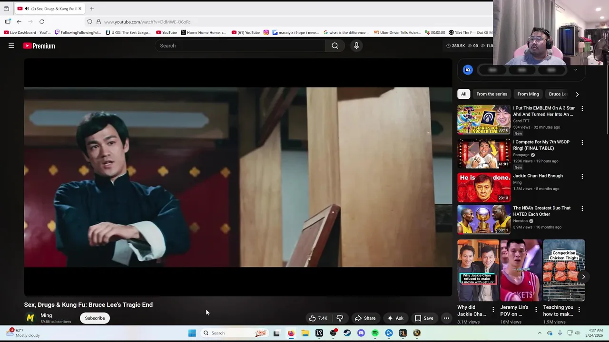Screen dimensions: 609x342
Task: Click the YouTube search input field
Action: [240, 46]
